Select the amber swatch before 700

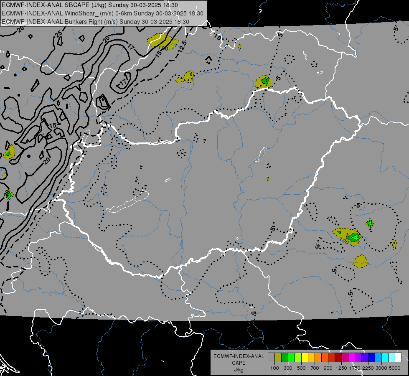[x=311, y=358]
